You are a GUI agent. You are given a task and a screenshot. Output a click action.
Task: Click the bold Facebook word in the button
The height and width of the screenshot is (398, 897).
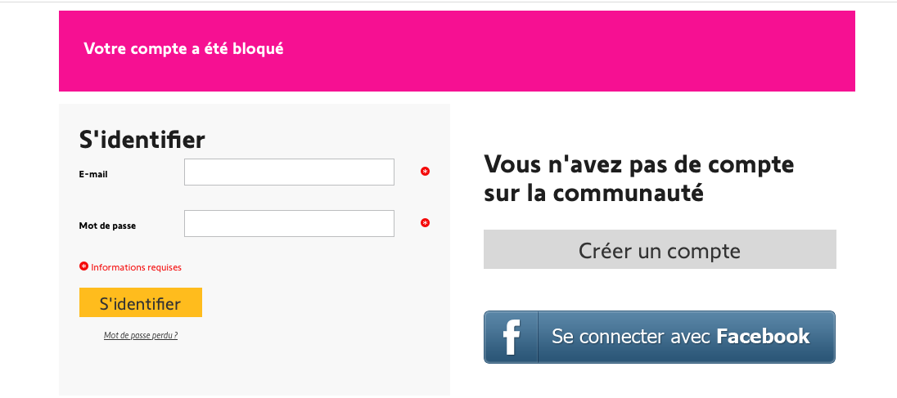click(763, 336)
